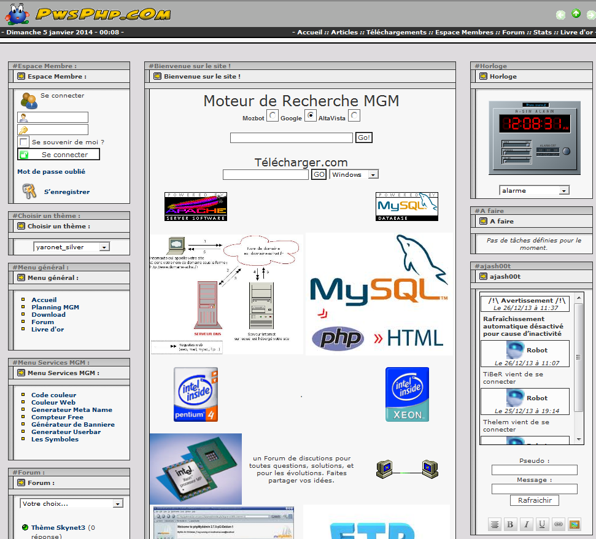This screenshot has height=539, width=596.
Task: Click the keys icon beside S'enregistrer
Action: pos(29,191)
